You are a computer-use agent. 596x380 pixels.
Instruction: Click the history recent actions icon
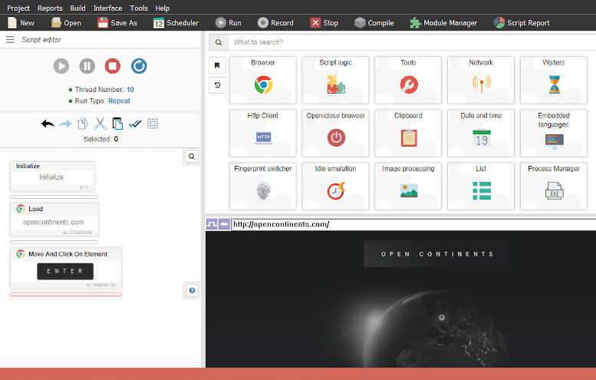(x=217, y=84)
